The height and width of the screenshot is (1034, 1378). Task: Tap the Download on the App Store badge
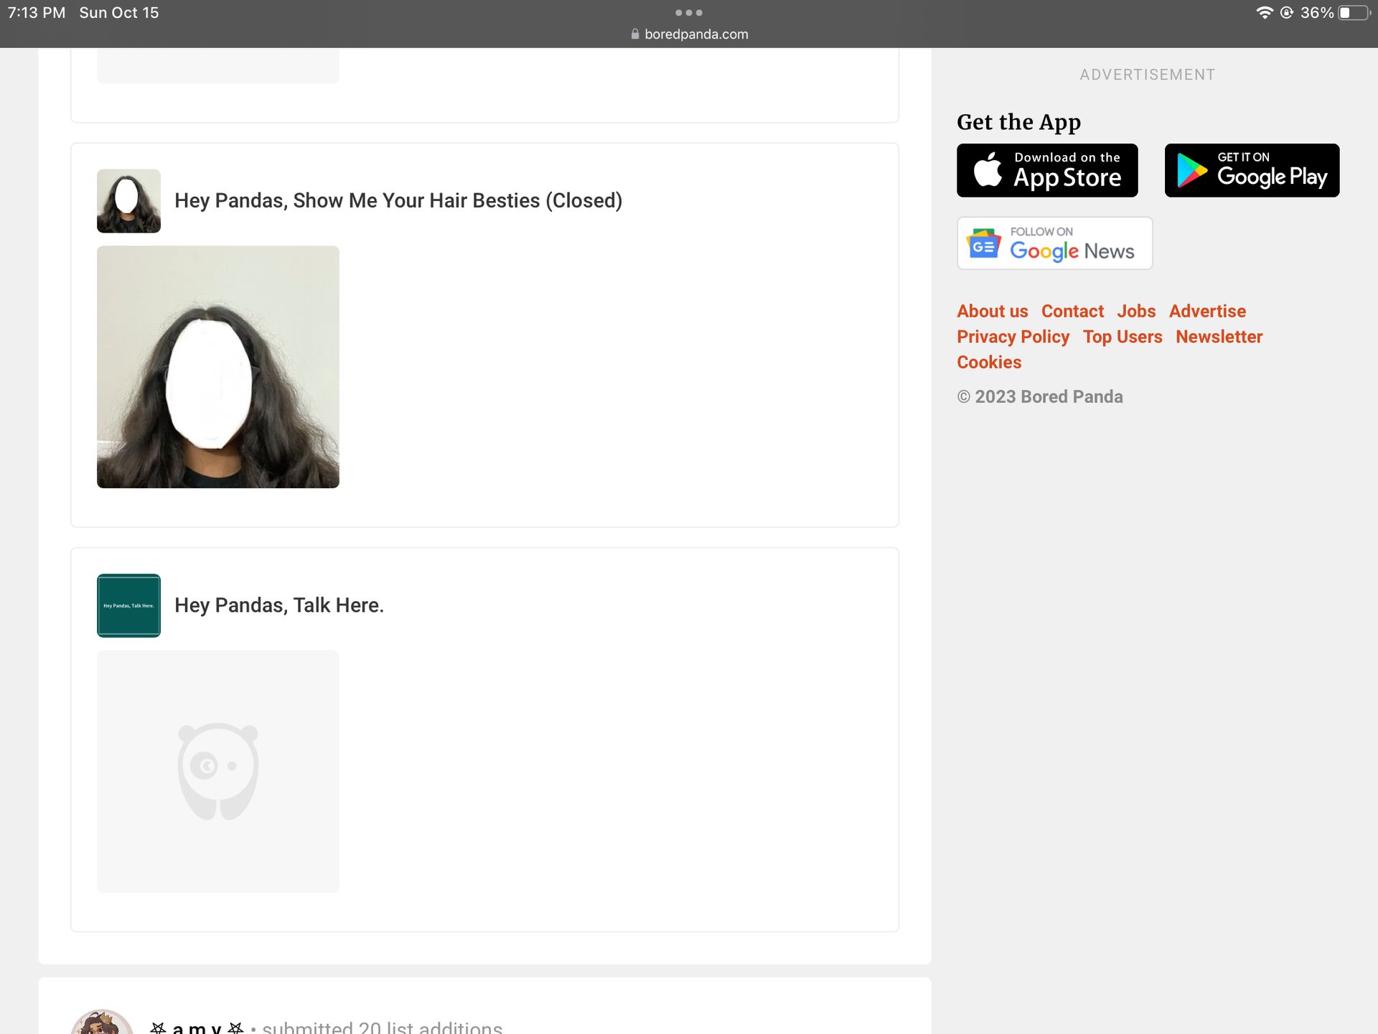click(x=1047, y=170)
